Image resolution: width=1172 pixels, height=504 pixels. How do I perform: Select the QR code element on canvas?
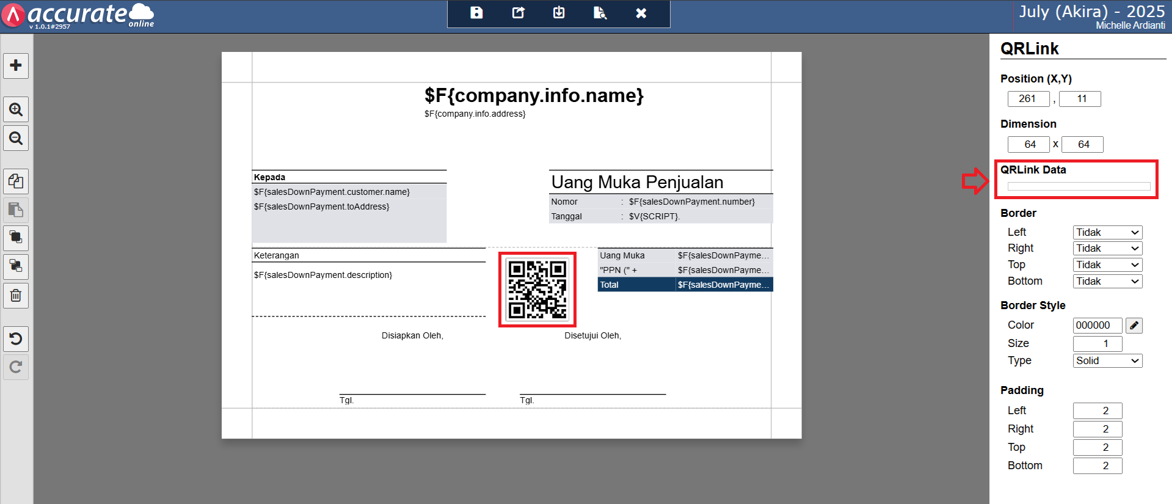[537, 290]
